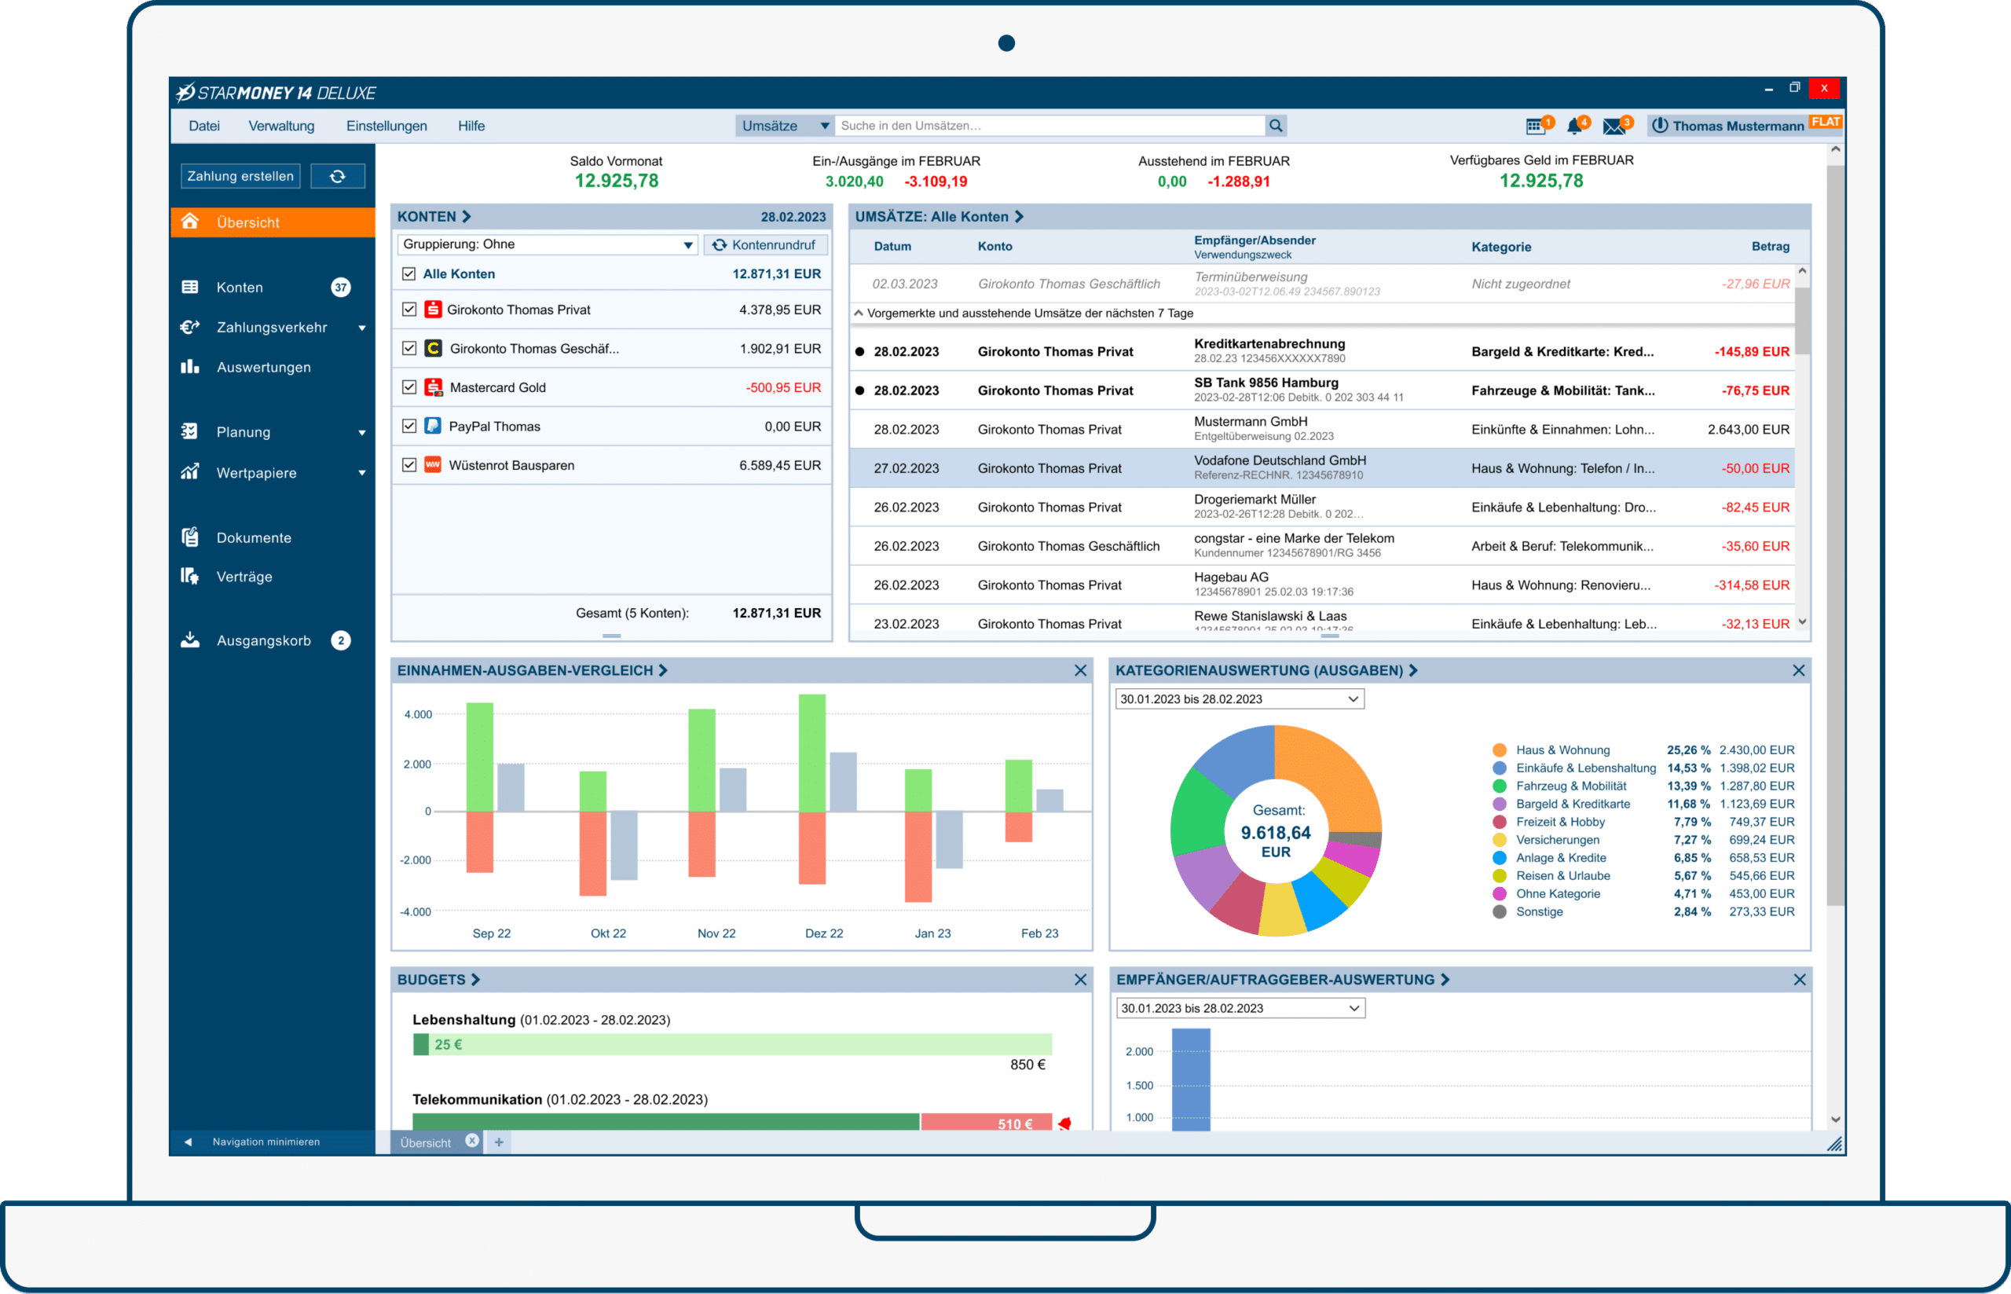
Task: Close the Einnahmen-Ausgaben-Vergleich panel
Action: pyautogui.click(x=1080, y=670)
